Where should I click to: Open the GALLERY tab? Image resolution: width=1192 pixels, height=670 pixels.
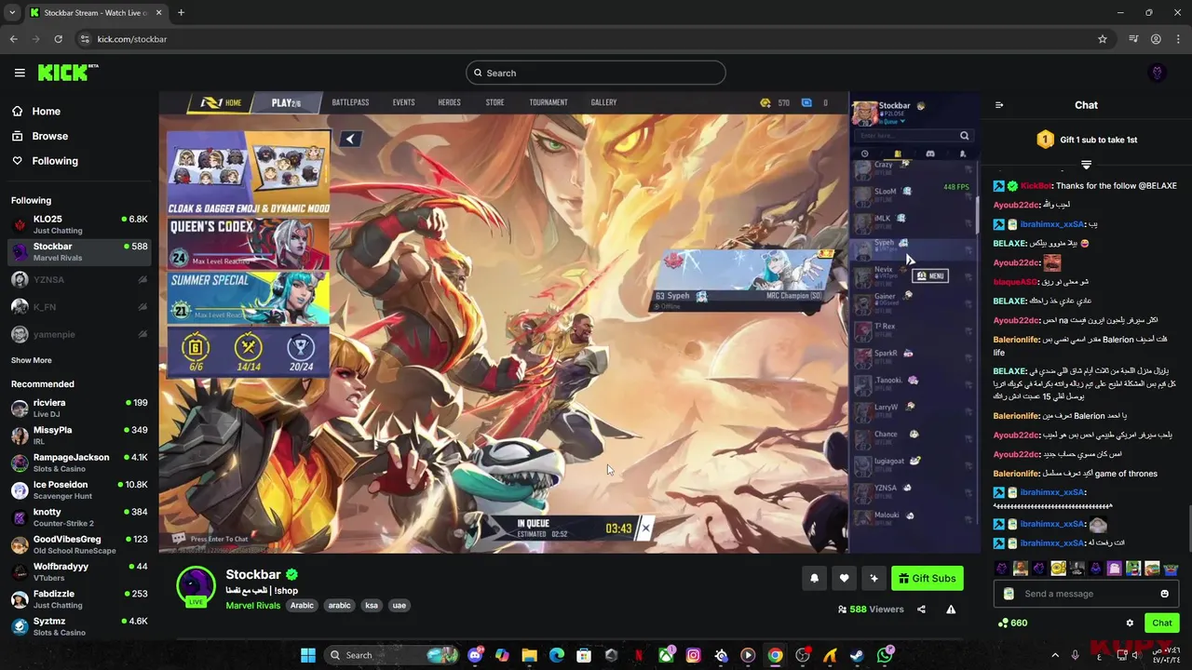coord(603,102)
